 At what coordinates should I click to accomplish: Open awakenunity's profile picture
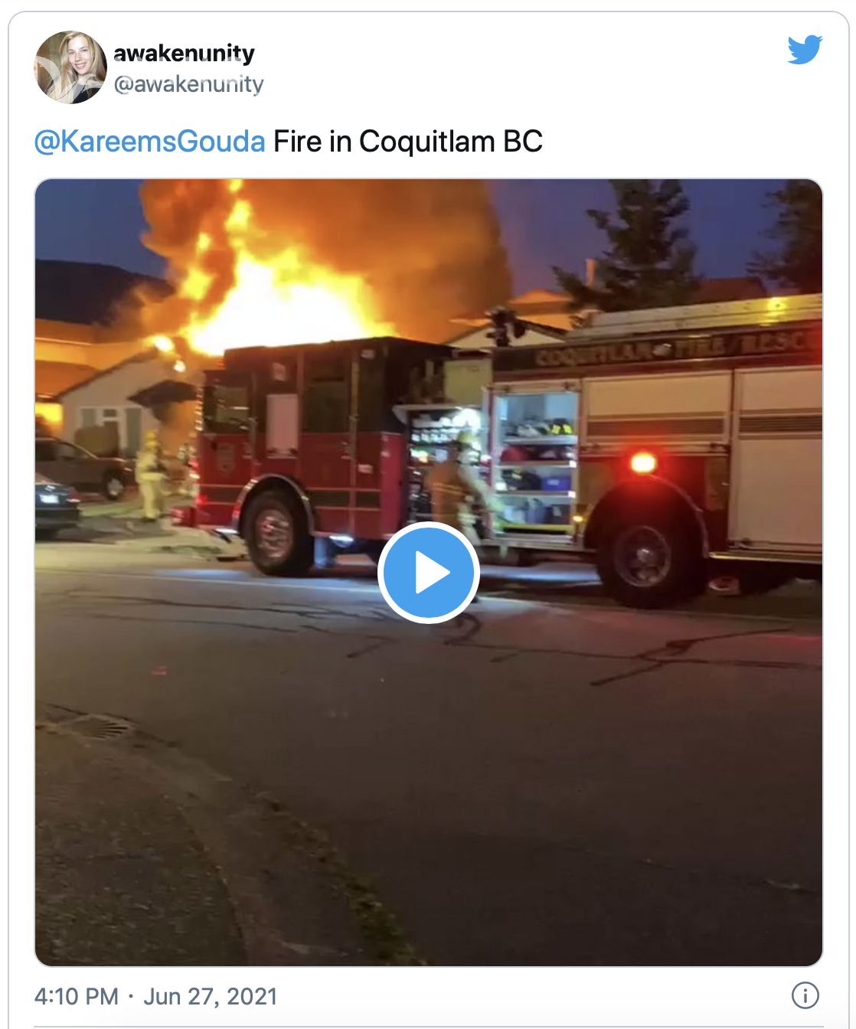coord(70,67)
